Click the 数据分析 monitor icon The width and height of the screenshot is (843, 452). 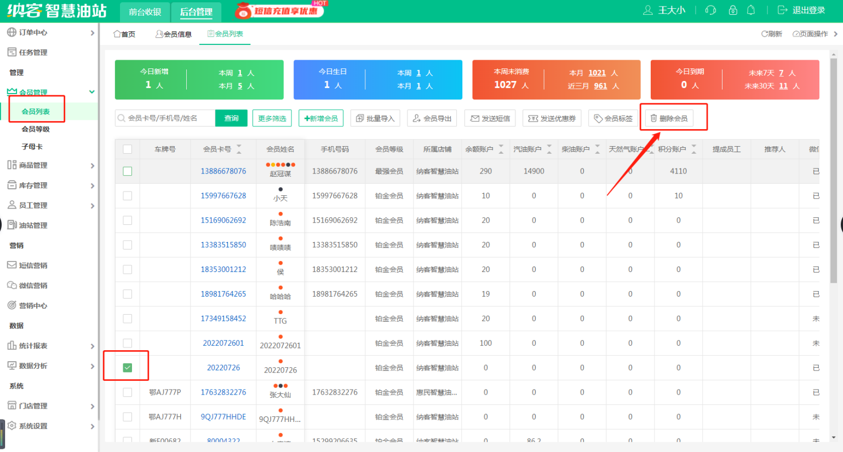pyautogui.click(x=12, y=366)
